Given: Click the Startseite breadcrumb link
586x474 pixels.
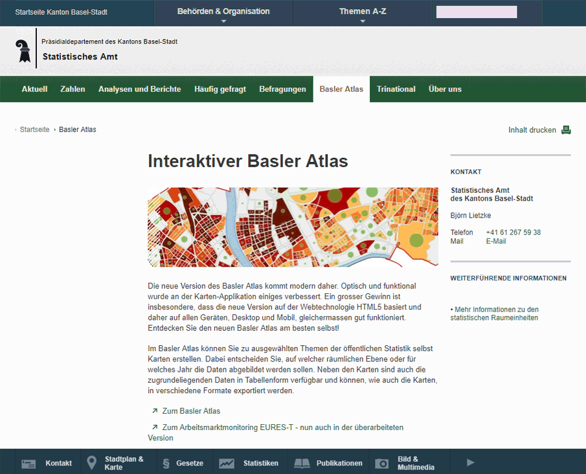Looking at the screenshot, I should coord(34,130).
